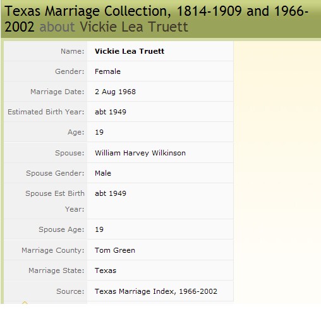
Task: Click the Name field label
Action: point(73,51)
